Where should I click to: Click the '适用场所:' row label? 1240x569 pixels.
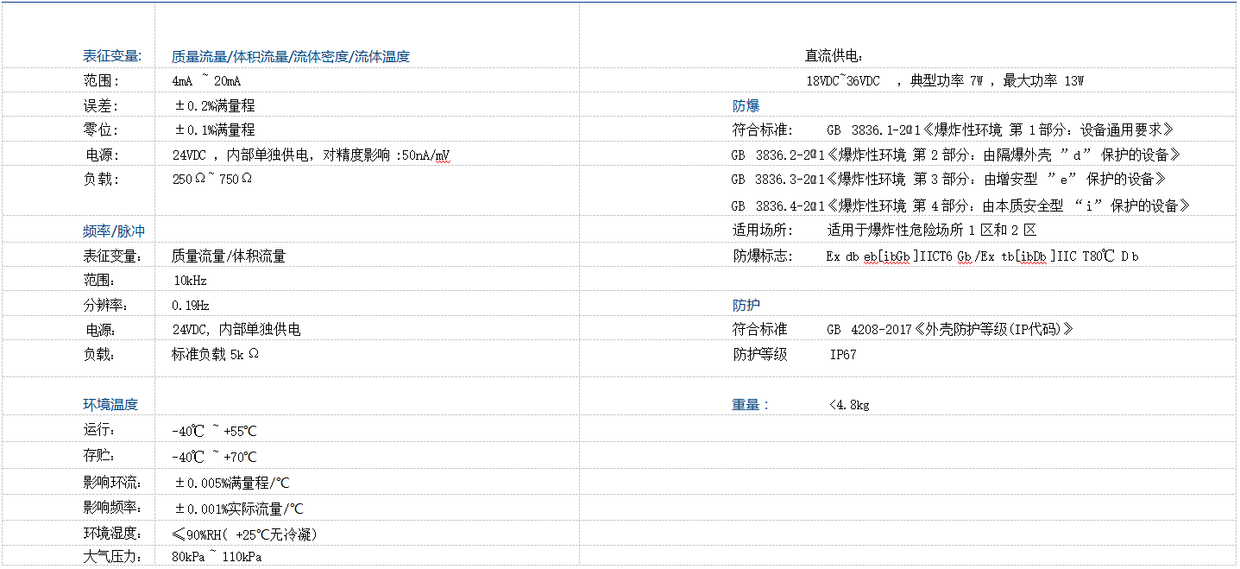click(763, 231)
